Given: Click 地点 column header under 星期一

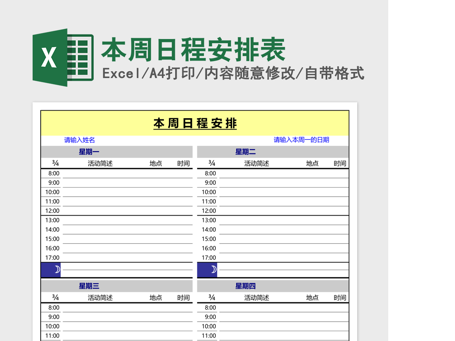Looking at the screenshot, I should 156,163.
